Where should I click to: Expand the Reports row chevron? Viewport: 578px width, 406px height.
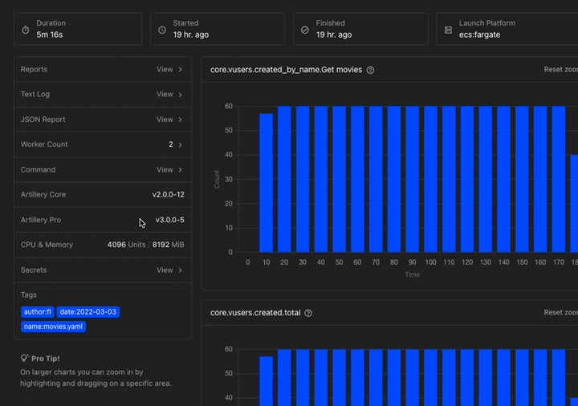click(180, 70)
